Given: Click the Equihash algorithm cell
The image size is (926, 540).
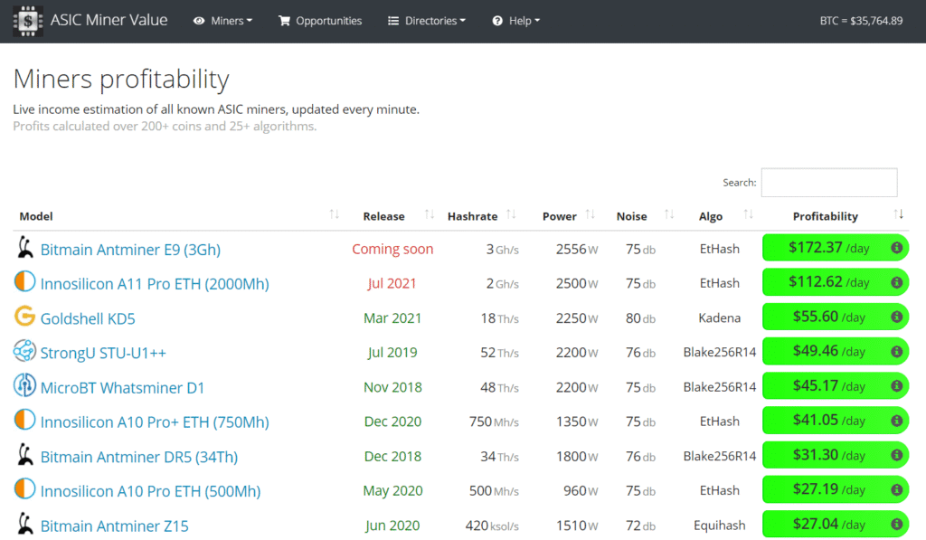Looking at the screenshot, I should tap(719, 526).
